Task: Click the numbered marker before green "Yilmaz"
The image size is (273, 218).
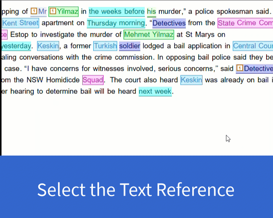Action: click(53, 11)
